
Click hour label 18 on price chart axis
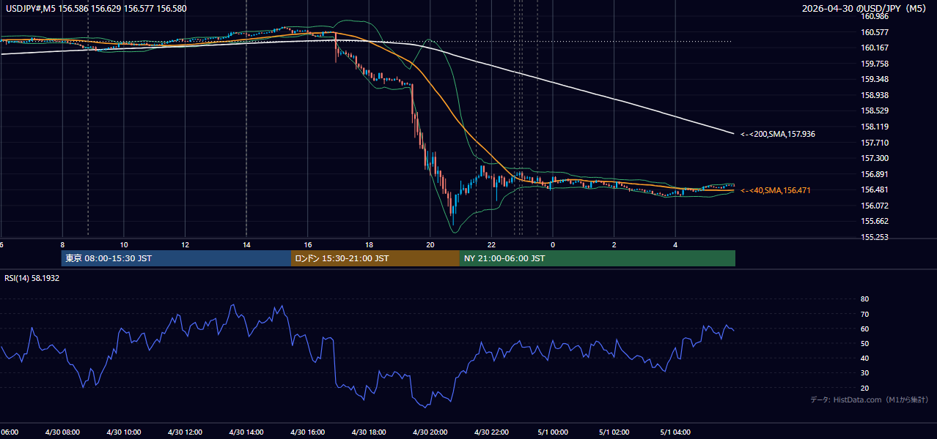369,244
